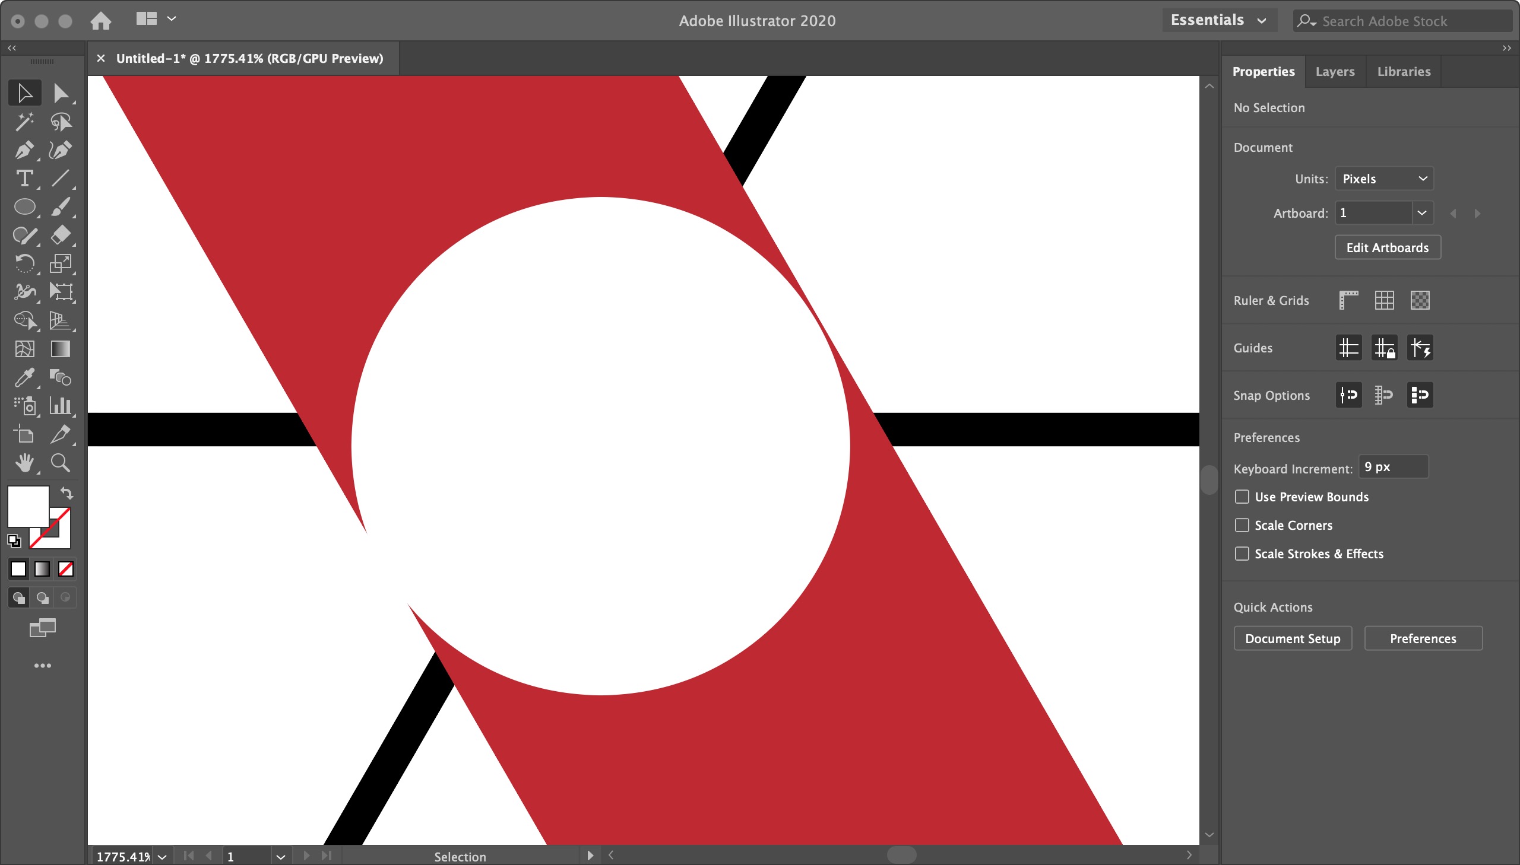Activate the Rotate tool
The image size is (1520, 865).
click(x=24, y=263)
